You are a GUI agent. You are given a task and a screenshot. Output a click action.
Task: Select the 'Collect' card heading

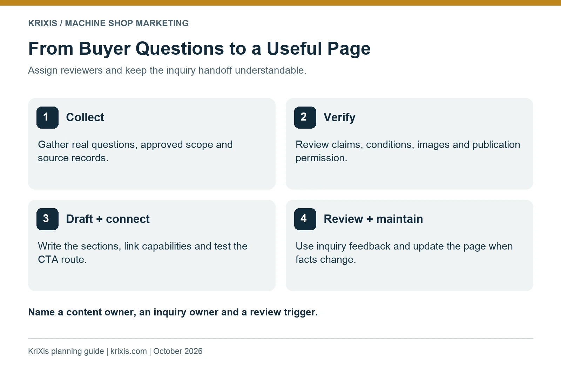(x=85, y=117)
